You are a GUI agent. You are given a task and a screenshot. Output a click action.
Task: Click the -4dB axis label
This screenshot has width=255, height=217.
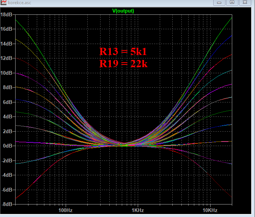pyautogui.click(x=7, y=175)
